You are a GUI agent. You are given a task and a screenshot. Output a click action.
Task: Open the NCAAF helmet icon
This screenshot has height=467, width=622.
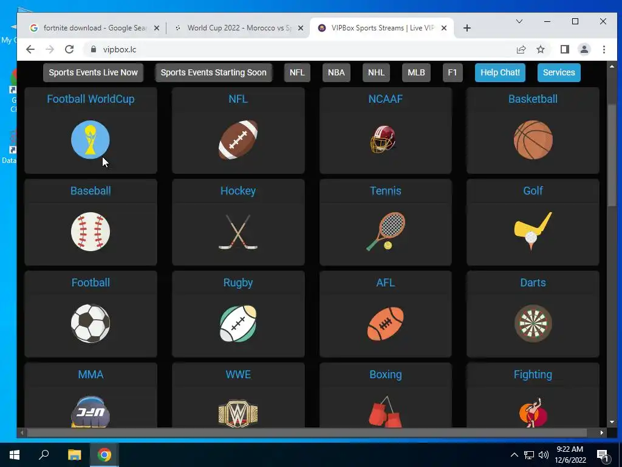pyautogui.click(x=383, y=139)
